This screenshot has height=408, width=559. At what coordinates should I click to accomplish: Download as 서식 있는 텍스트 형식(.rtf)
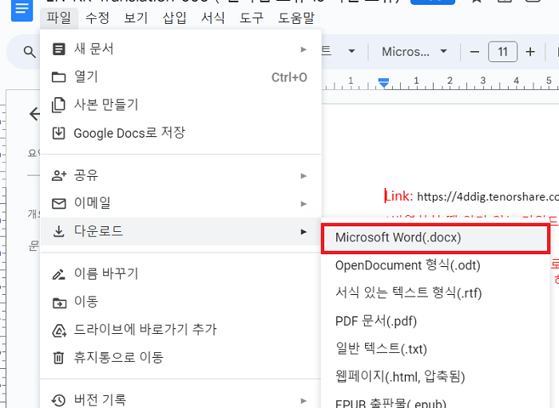coord(435,293)
